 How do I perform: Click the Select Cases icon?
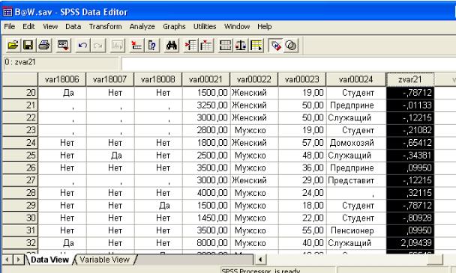(256, 46)
